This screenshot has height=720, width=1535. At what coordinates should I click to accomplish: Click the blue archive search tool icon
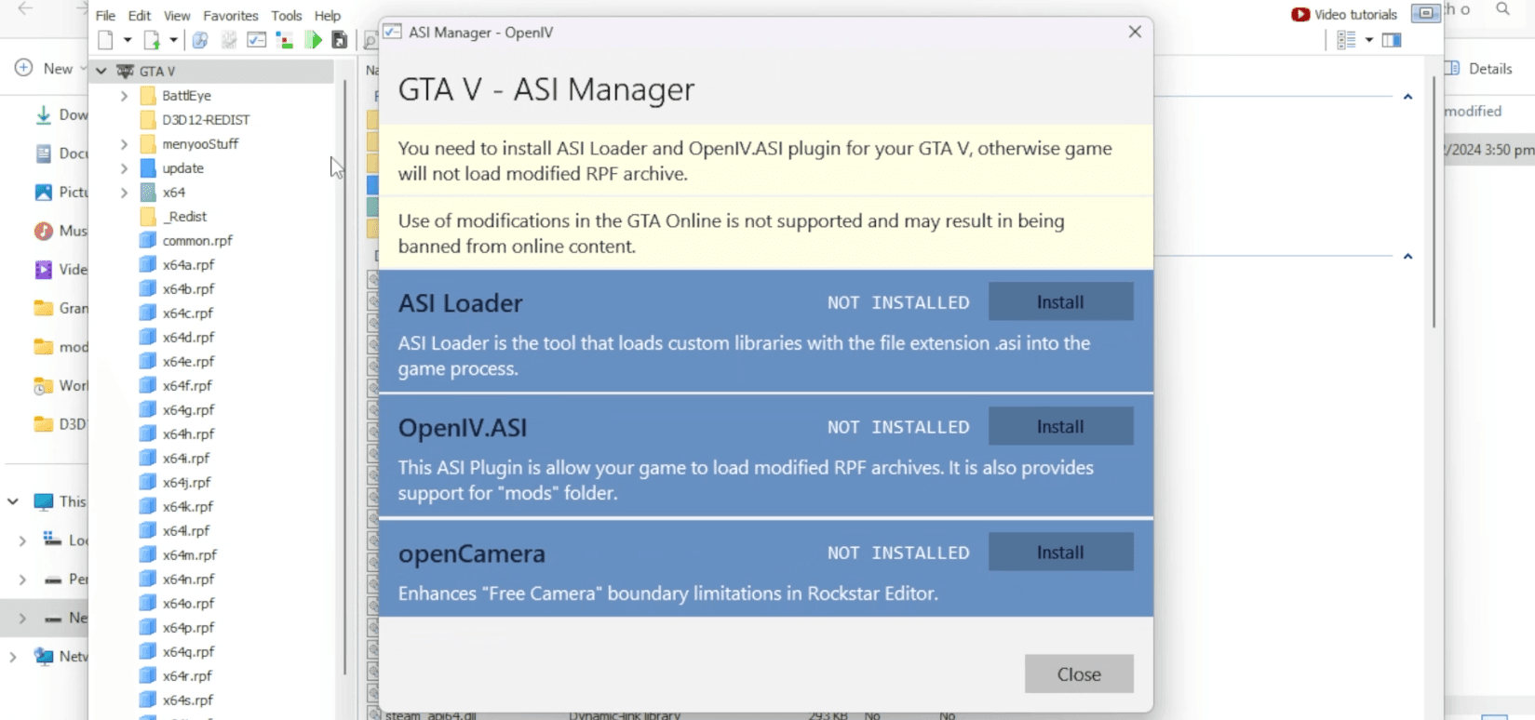(200, 40)
